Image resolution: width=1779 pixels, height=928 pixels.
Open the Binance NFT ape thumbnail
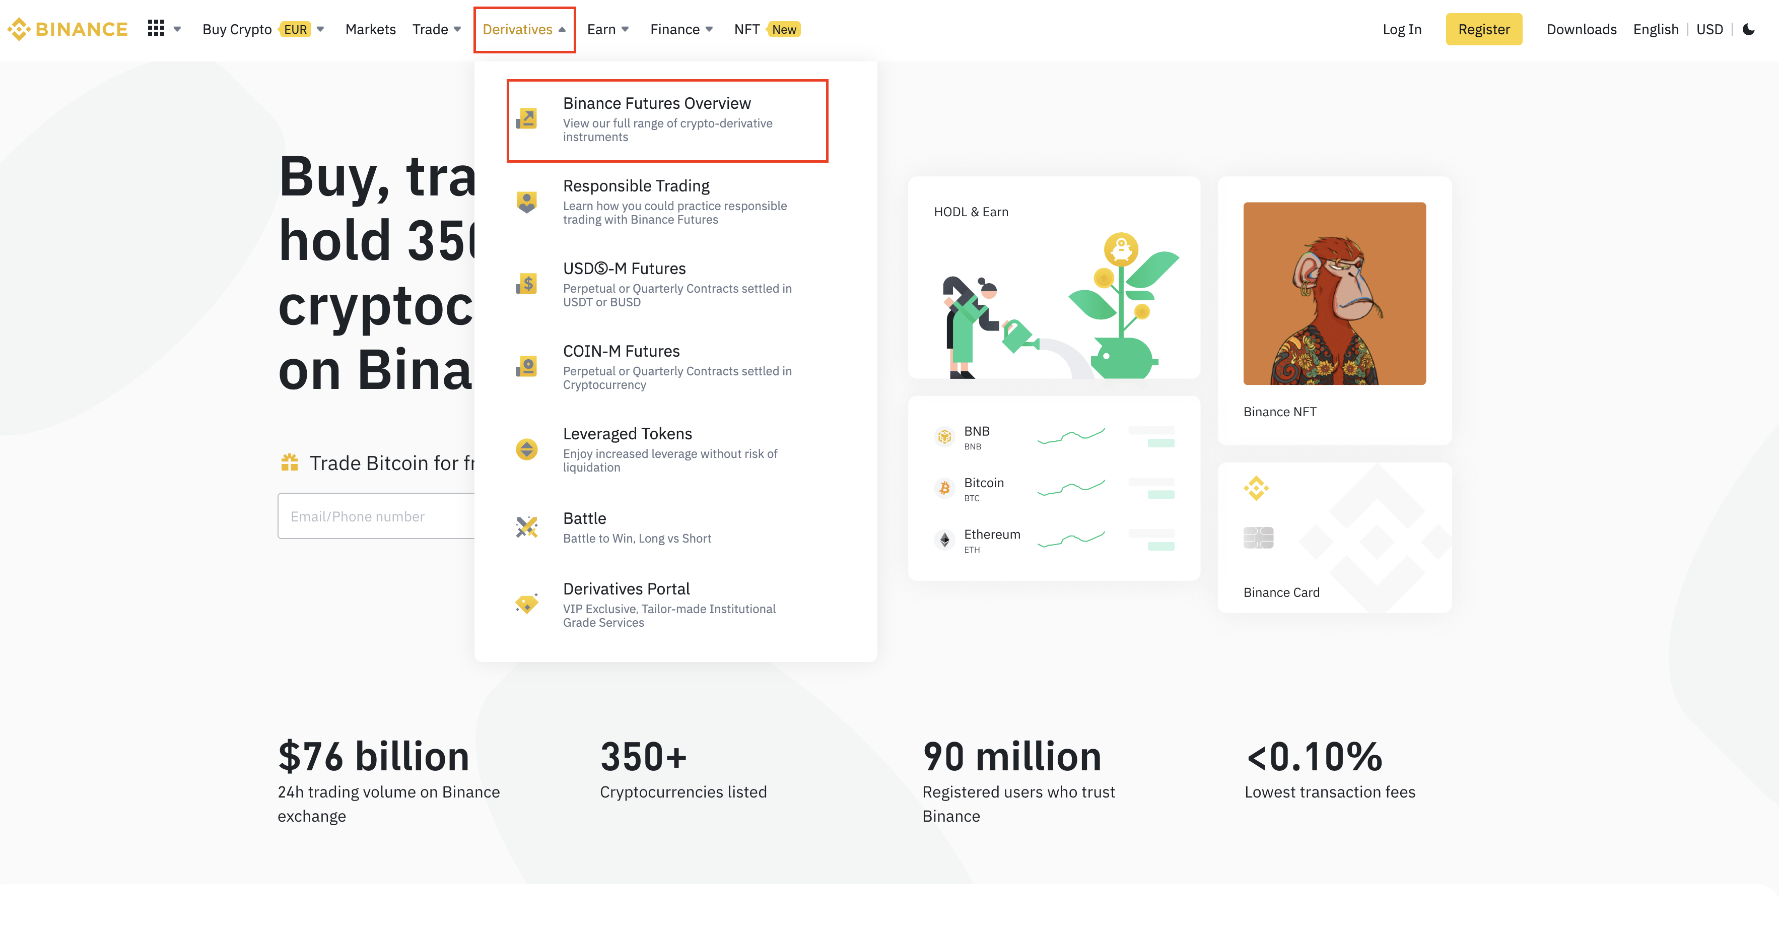click(1334, 294)
